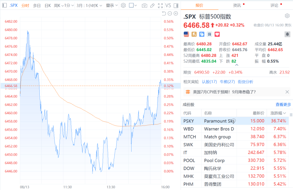Select the MHK 莫霍克工业公司 row
This screenshot has height=190, width=293.
point(235,176)
